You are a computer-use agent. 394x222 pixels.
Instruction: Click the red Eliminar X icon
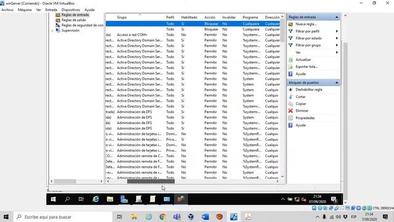(x=291, y=111)
